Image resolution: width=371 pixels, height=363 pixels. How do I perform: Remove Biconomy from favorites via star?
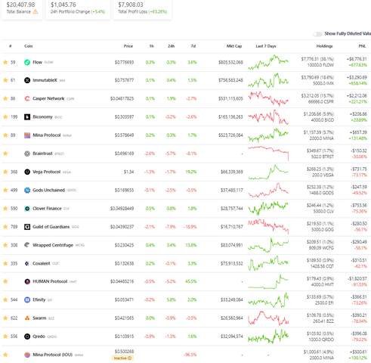(x=5, y=117)
